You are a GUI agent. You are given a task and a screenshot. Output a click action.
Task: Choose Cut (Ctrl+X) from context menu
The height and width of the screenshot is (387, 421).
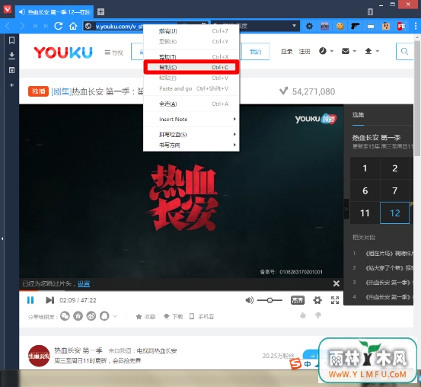(191, 56)
